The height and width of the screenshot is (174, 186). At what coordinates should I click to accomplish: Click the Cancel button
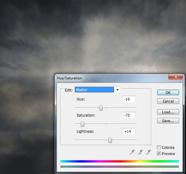pos(168,101)
